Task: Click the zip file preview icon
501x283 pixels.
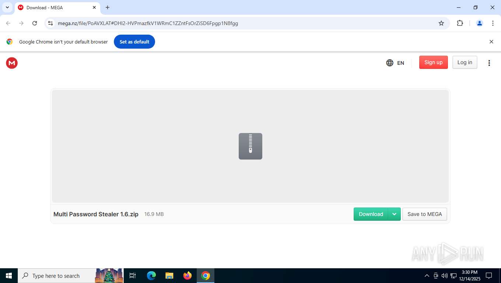Action: [251, 146]
